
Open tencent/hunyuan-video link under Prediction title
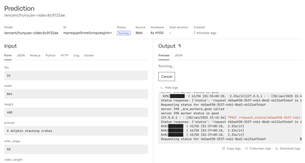click(x=35, y=15)
